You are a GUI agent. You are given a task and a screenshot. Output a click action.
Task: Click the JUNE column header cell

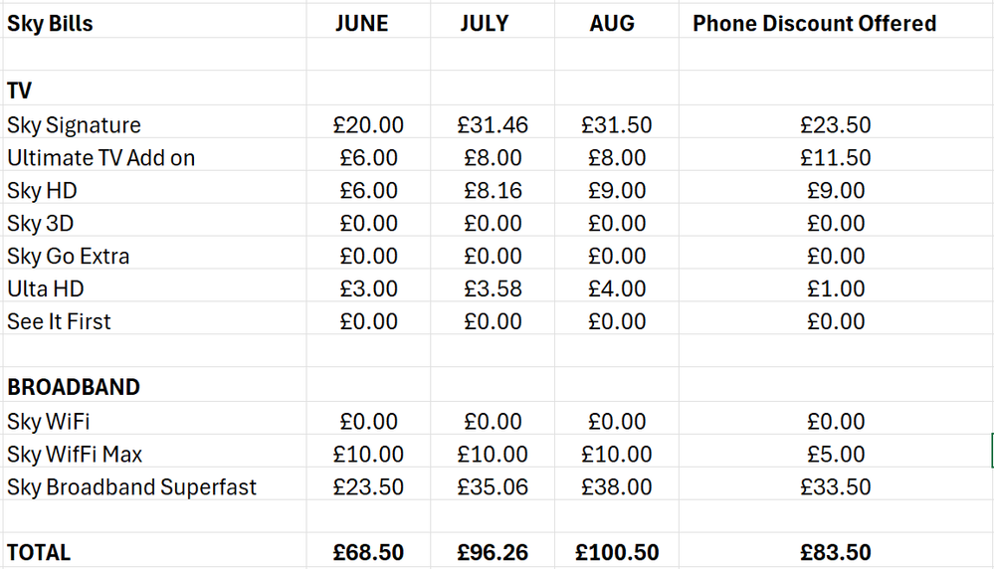pyautogui.click(x=368, y=24)
